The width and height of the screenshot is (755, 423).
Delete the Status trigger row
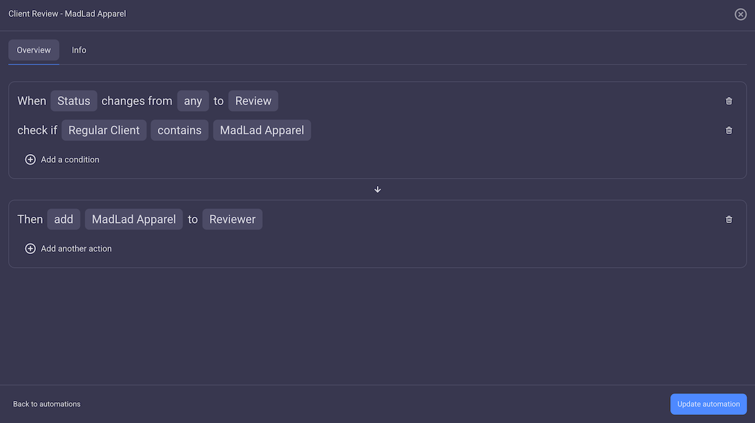click(x=729, y=101)
